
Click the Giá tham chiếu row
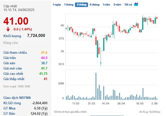pyautogui.click(x=25, y=52)
